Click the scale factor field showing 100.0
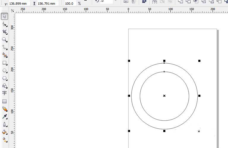Screen dimensions: 228x148 click(x=70, y=4)
